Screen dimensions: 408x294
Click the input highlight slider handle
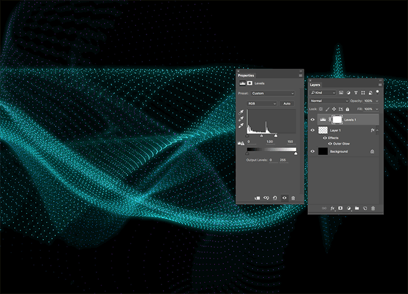[276, 136]
